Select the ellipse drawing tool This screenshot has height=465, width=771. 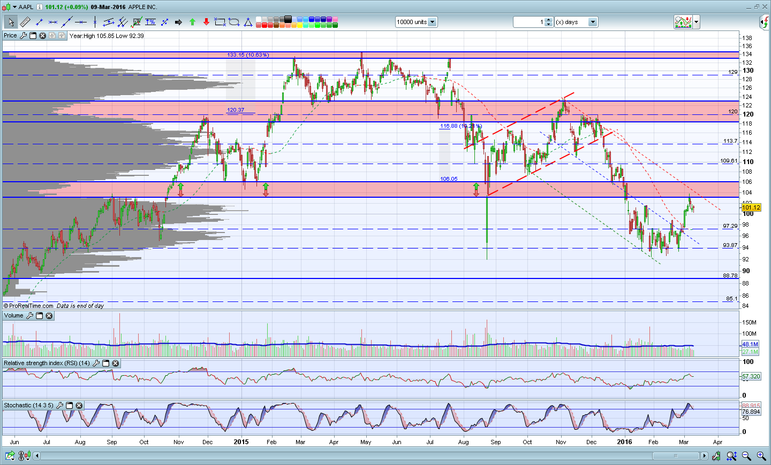tap(234, 22)
